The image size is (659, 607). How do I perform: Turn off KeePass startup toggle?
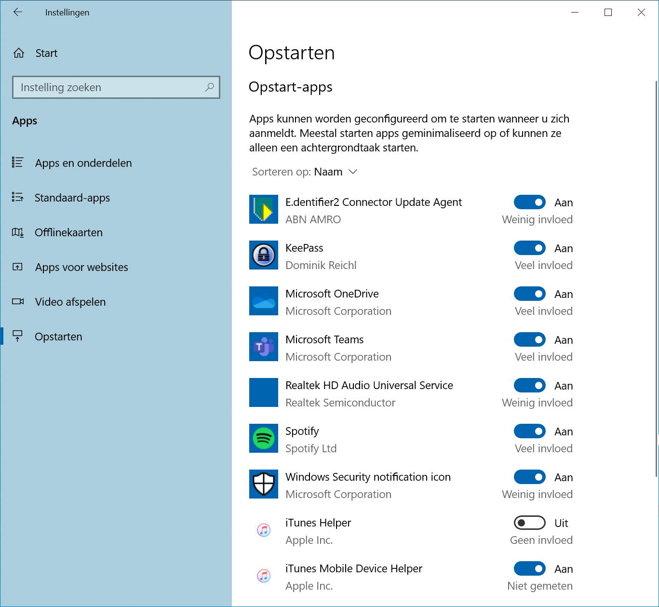(530, 248)
